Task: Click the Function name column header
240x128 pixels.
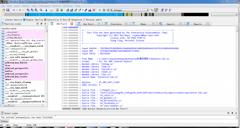Action: coord(22,28)
